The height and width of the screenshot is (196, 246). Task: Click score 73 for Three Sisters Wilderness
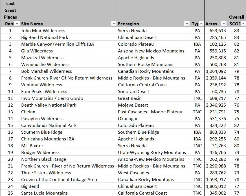pyautogui.click(x=236, y=173)
